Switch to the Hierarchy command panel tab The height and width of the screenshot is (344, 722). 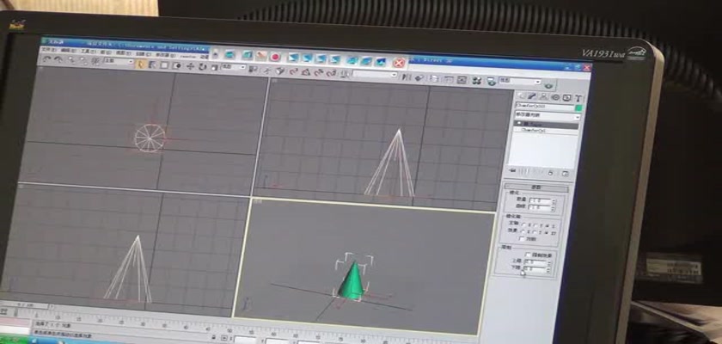click(544, 97)
